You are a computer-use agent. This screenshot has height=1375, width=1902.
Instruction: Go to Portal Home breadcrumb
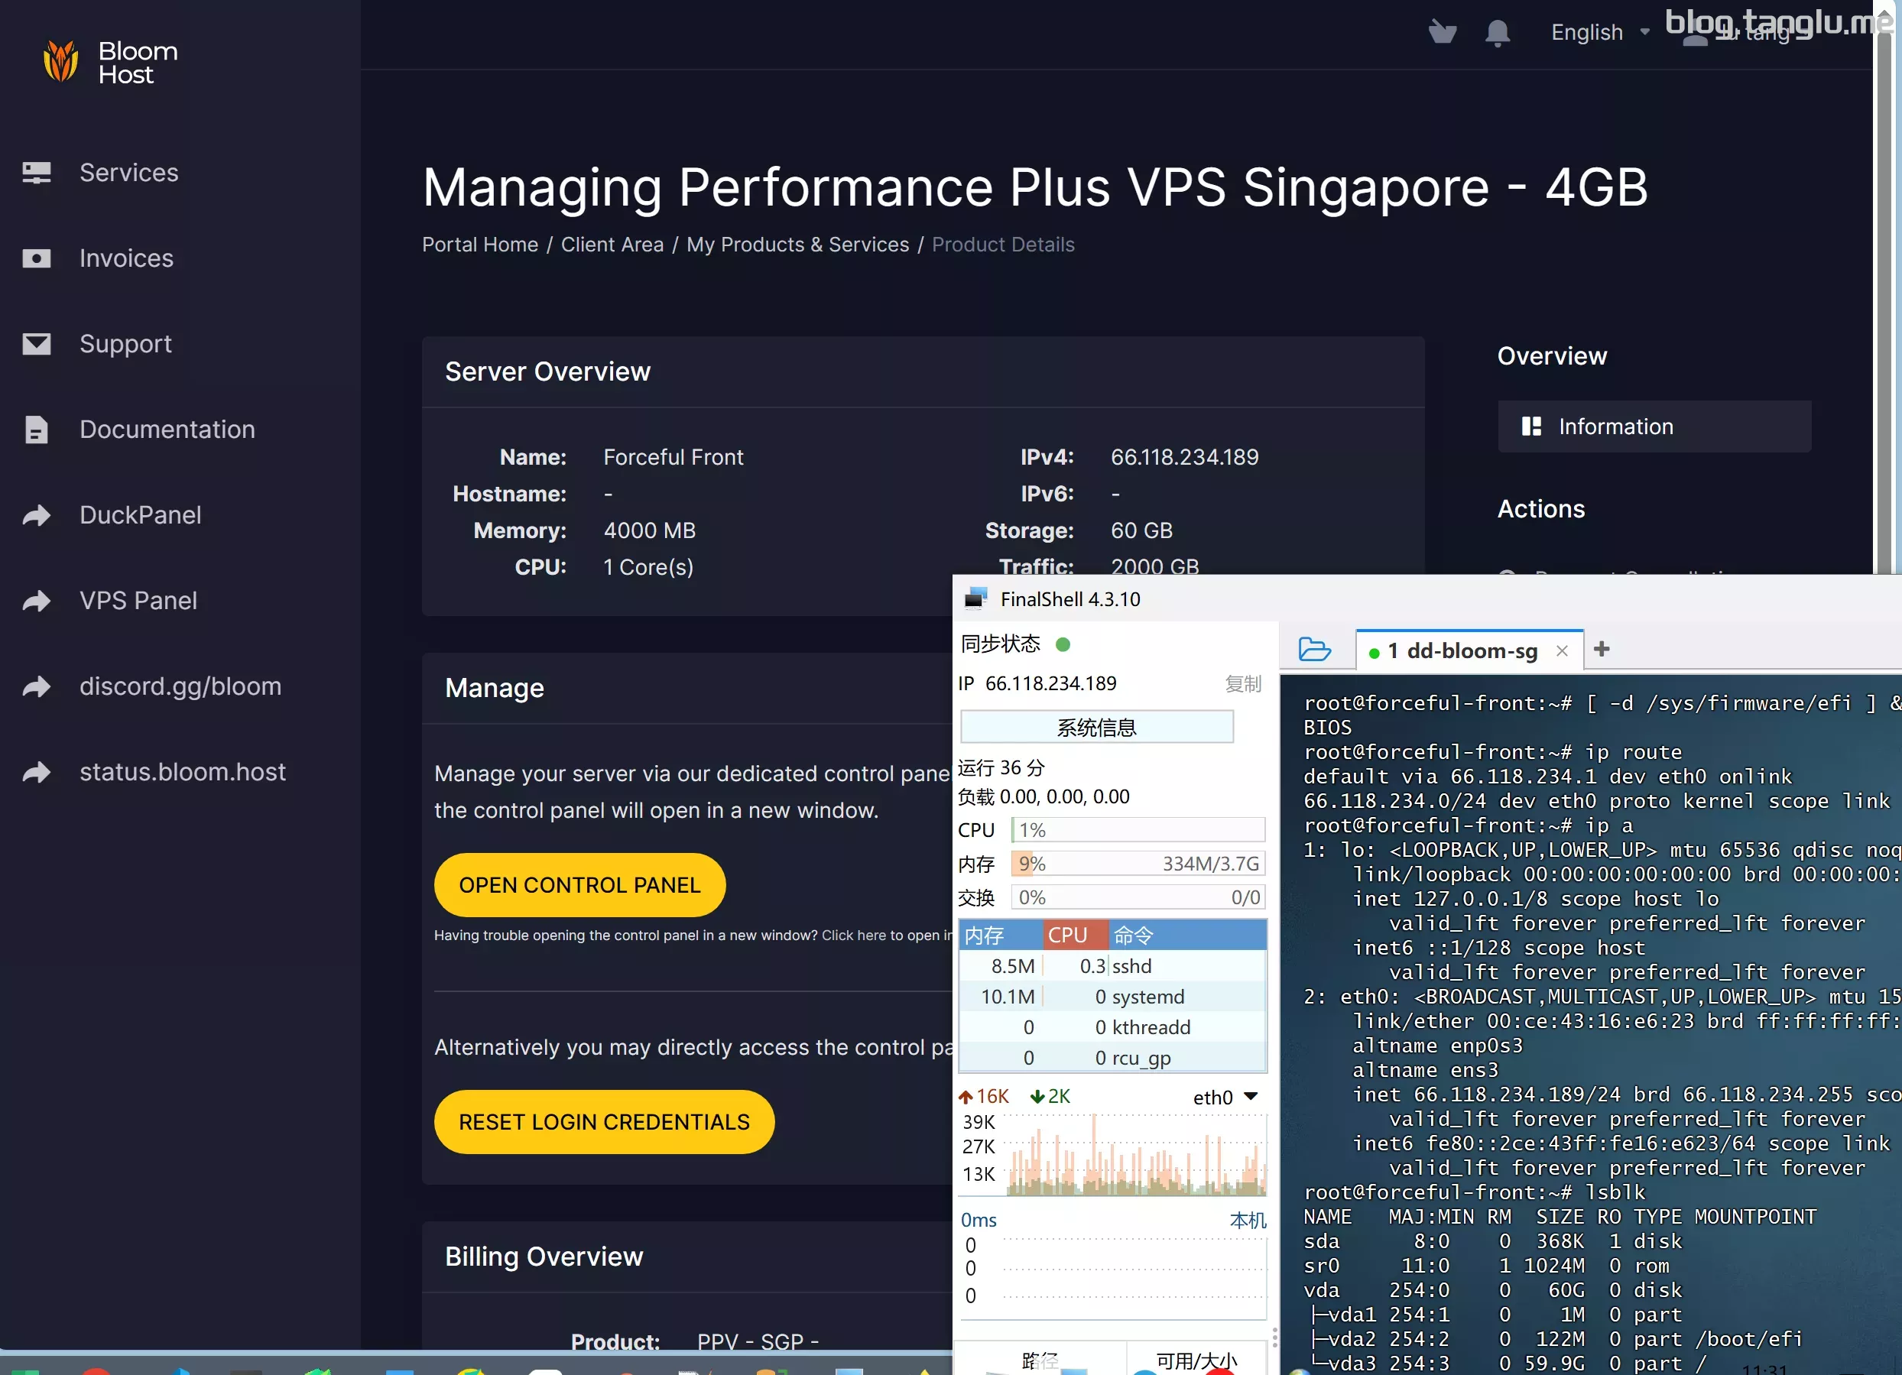coord(479,244)
